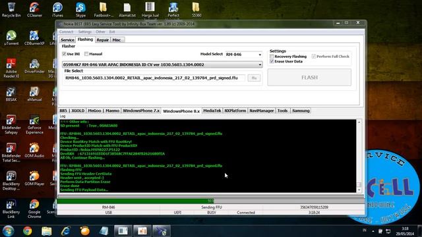Open Google Chrome desktop shortcut
The image size is (422, 237).
click(x=34, y=209)
